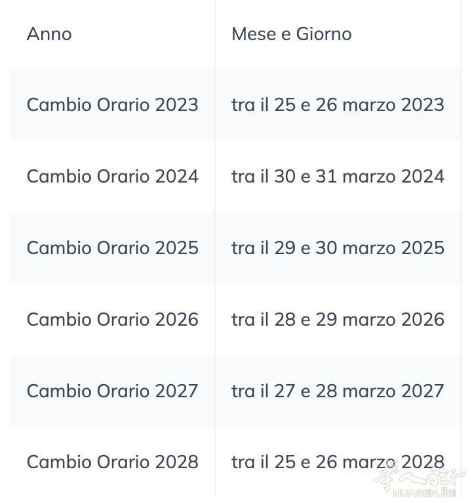
Task: Click the year 2026 in the date cell
Action: [x=423, y=320]
